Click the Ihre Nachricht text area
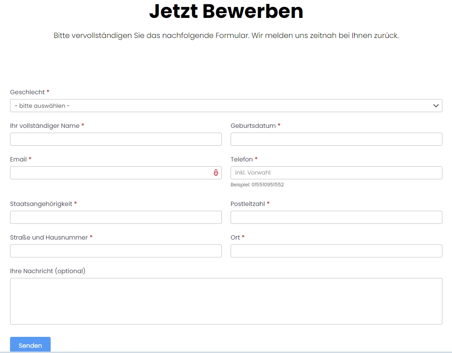The image size is (452, 353). pos(226,301)
